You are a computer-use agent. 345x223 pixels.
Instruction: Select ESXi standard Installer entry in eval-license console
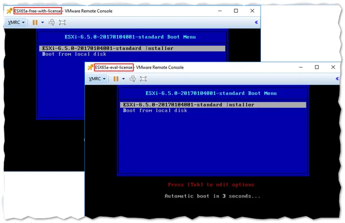coord(213,105)
